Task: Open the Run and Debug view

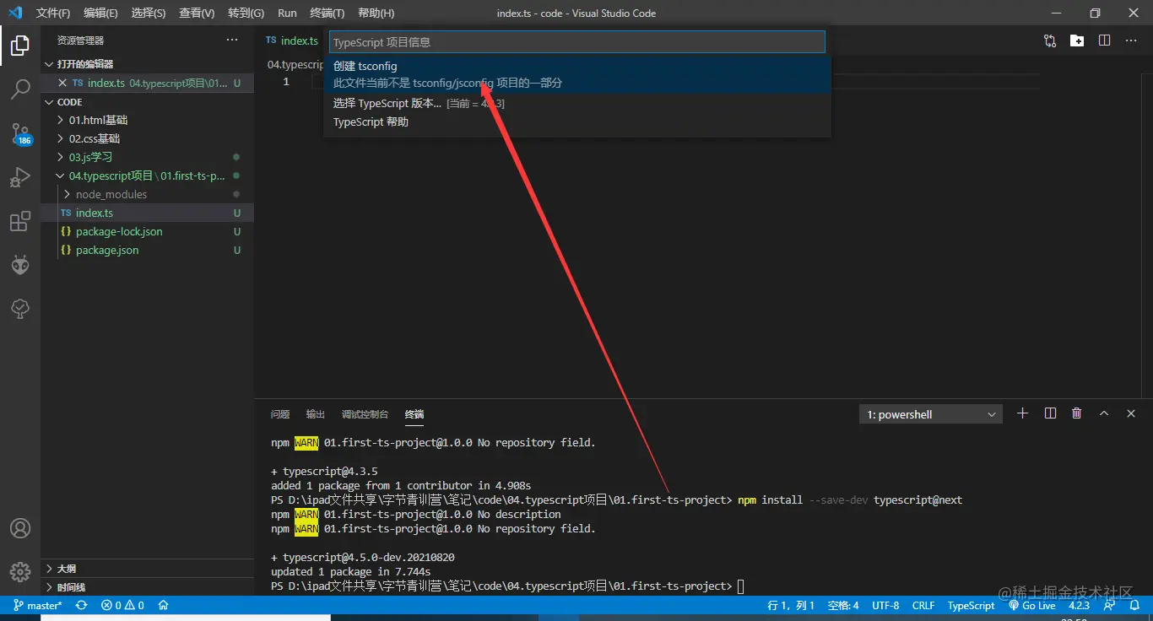Action: pos(20,177)
